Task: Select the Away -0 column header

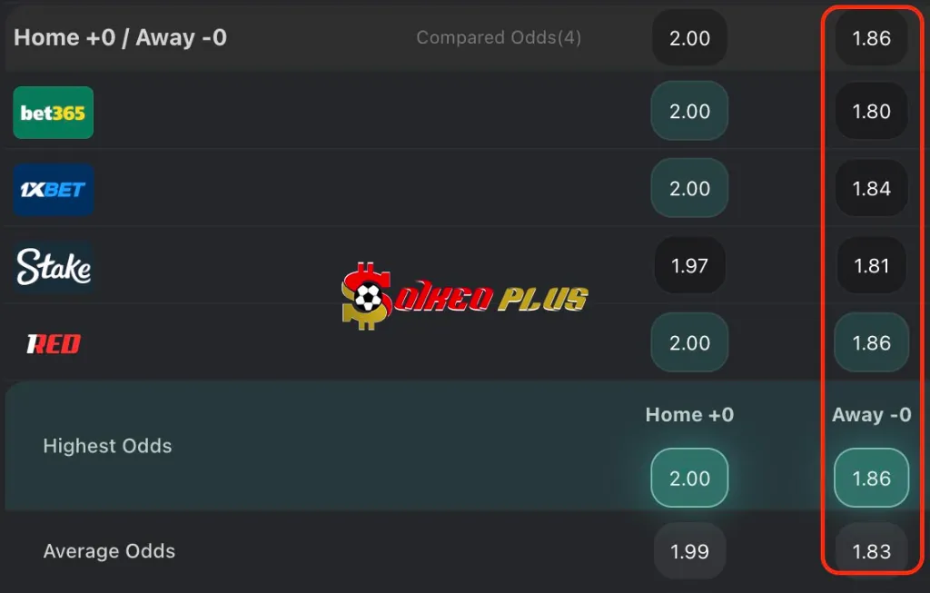Action: tap(871, 415)
